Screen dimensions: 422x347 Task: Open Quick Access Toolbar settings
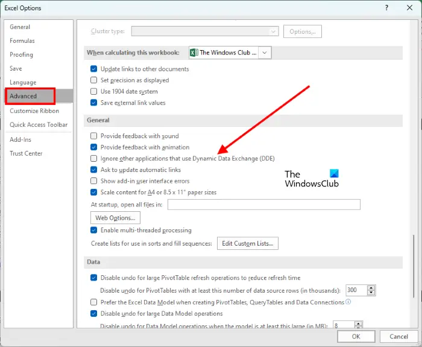click(39, 124)
